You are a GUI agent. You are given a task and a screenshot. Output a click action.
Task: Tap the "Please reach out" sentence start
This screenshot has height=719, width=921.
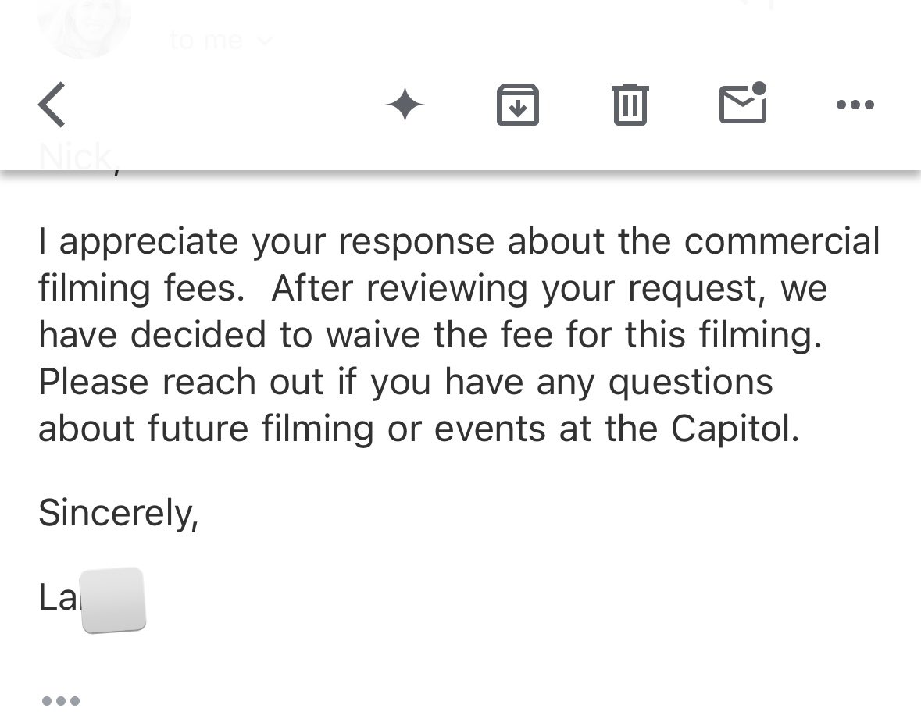pos(180,382)
